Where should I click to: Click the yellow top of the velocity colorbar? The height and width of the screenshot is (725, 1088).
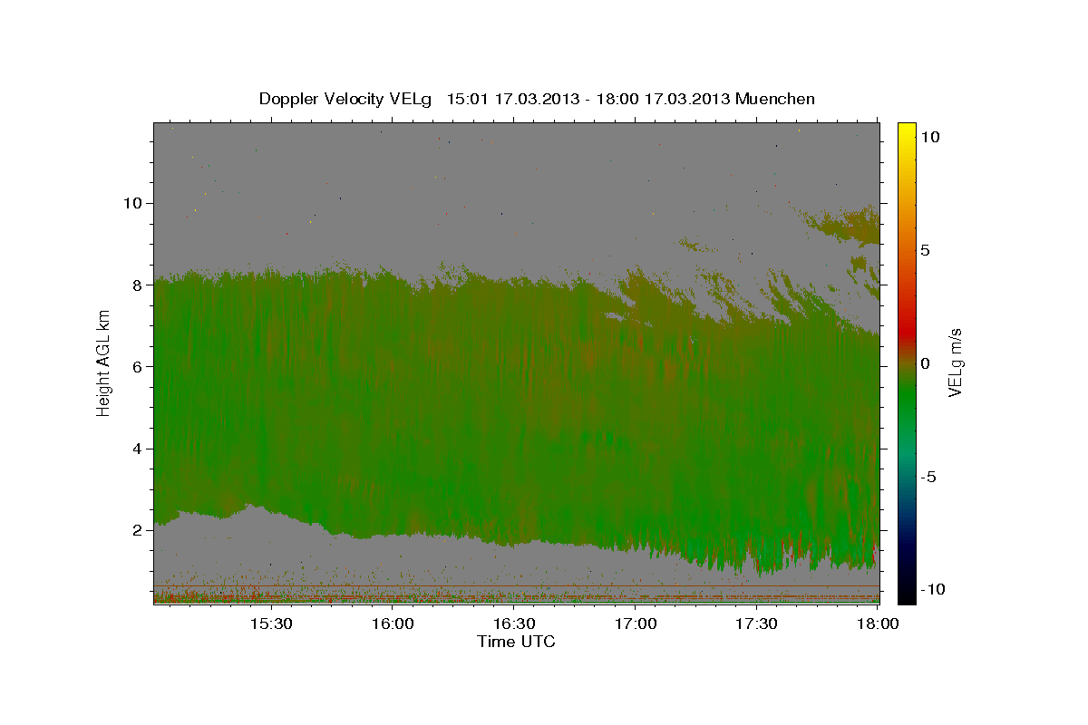[906, 131]
